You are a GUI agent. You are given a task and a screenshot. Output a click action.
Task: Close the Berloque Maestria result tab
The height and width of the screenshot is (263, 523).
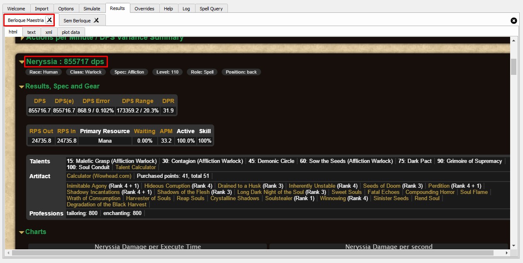pyautogui.click(x=49, y=20)
